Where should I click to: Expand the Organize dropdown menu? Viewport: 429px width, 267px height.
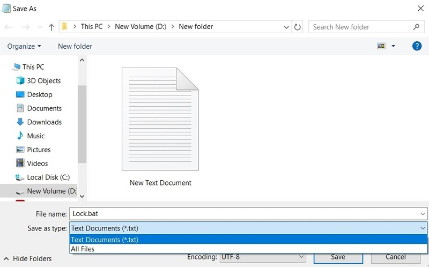coord(24,46)
